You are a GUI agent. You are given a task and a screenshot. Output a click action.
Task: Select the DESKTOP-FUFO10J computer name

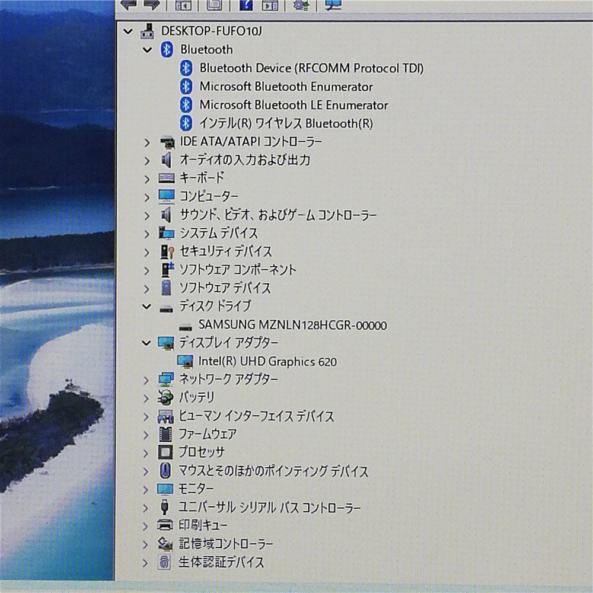(x=212, y=31)
